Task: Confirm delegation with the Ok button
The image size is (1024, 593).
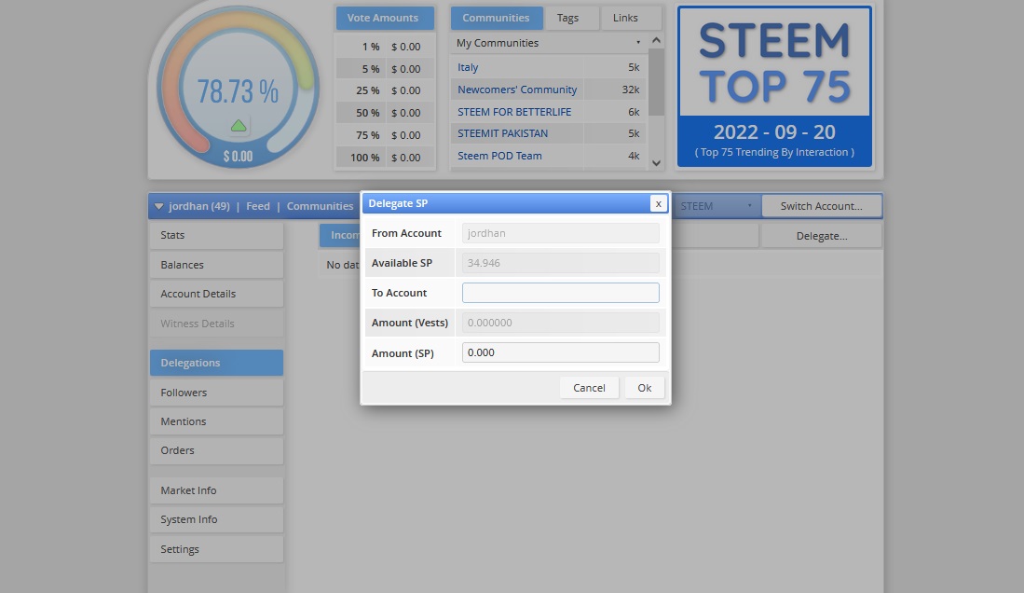Action: (x=644, y=388)
